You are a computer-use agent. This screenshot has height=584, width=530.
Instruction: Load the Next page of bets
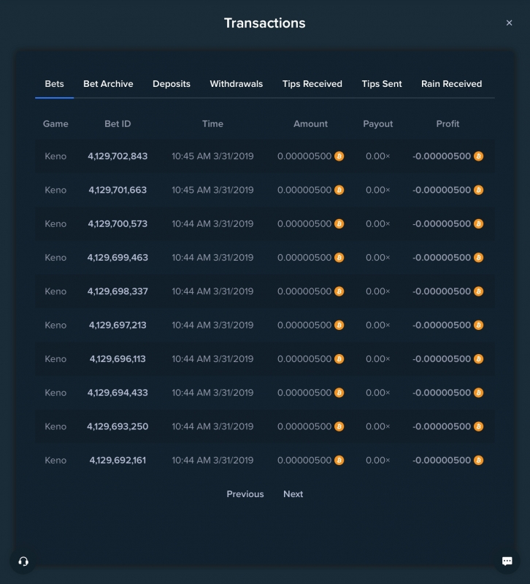click(293, 494)
